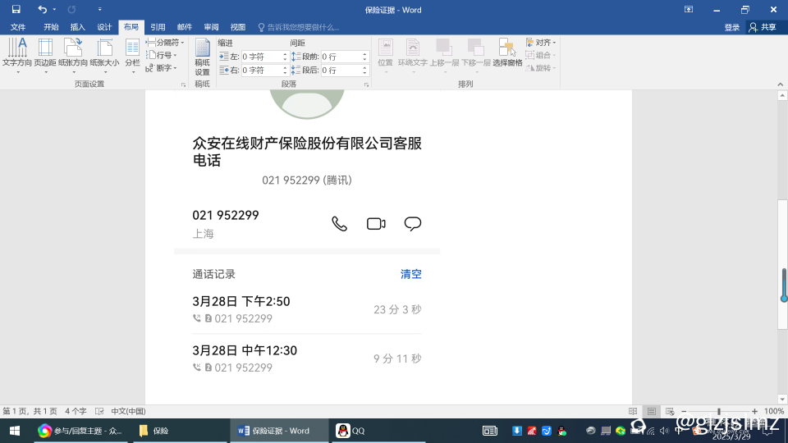Click the 共享 share button
788x443 pixels.
point(763,27)
